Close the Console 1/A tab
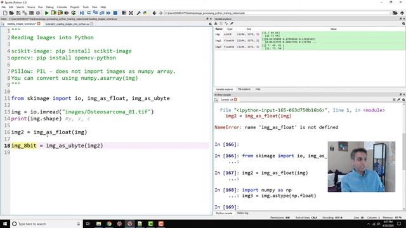Screen dimensions: 406x228 pyautogui.click(x=235, y=99)
